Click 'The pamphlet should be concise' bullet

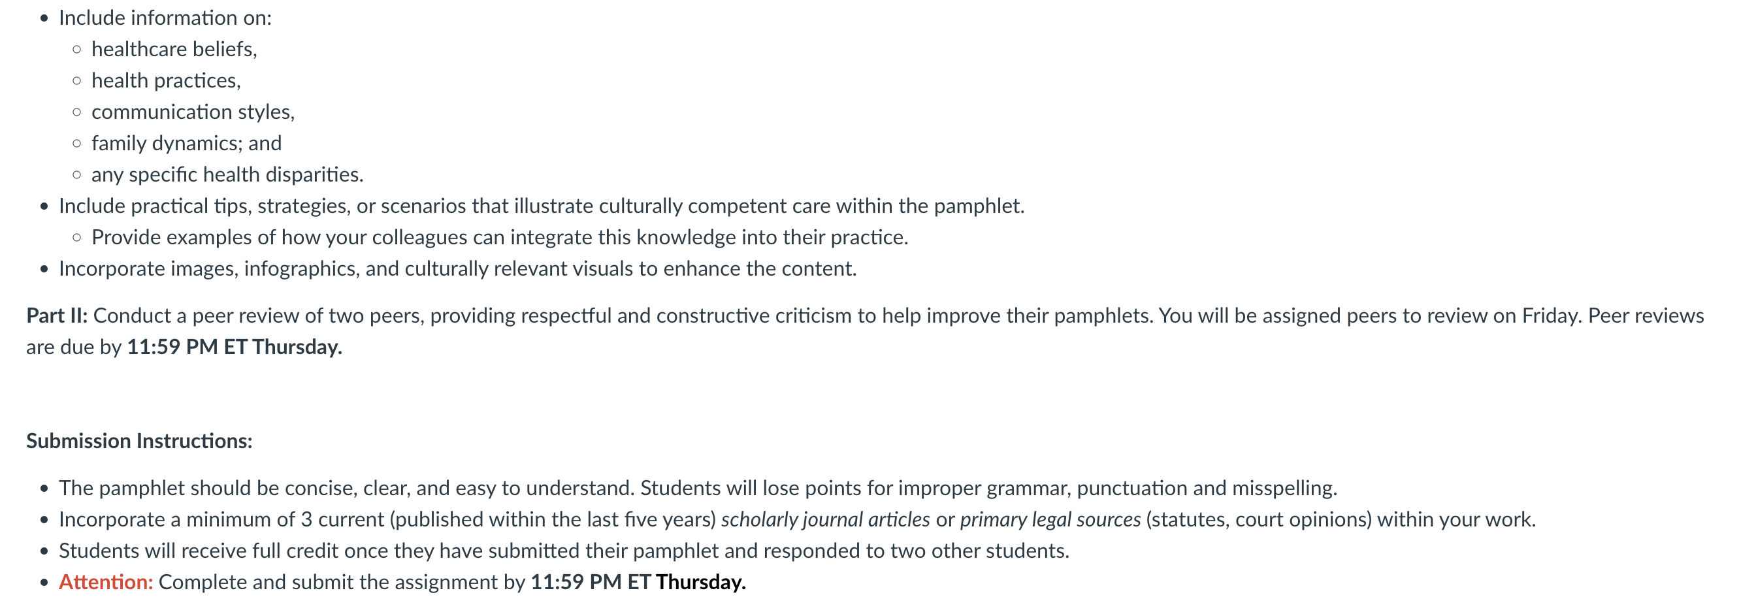click(698, 488)
